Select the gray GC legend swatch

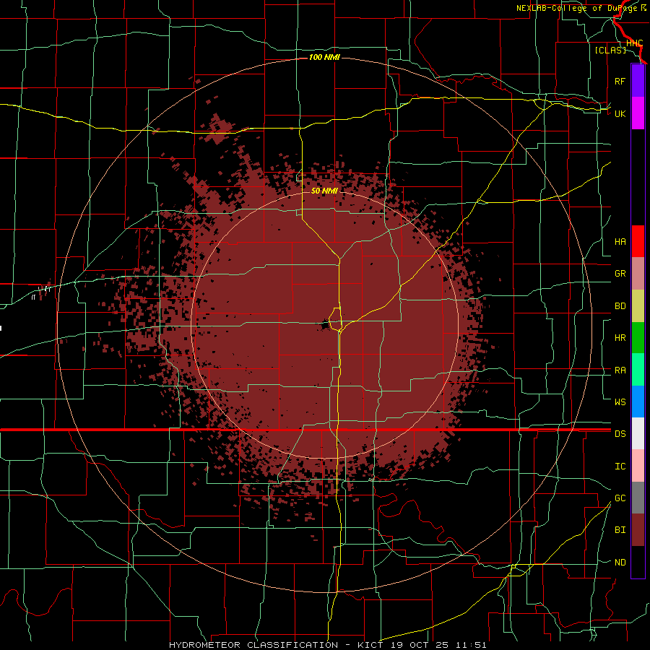(x=638, y=498)
